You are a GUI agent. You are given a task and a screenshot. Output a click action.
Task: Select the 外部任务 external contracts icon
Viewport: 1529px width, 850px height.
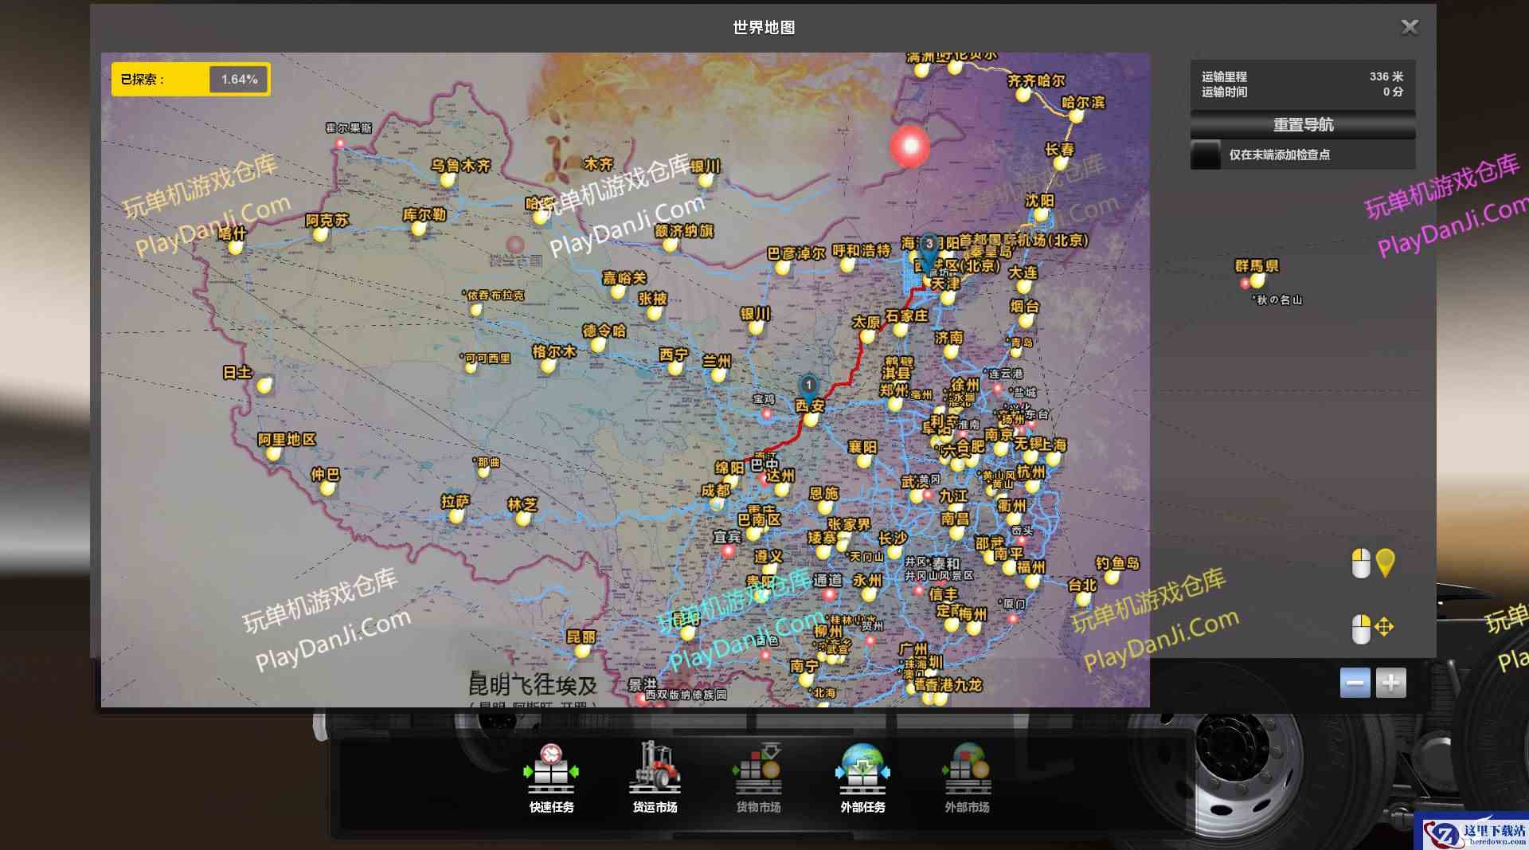tap(862, 771)
